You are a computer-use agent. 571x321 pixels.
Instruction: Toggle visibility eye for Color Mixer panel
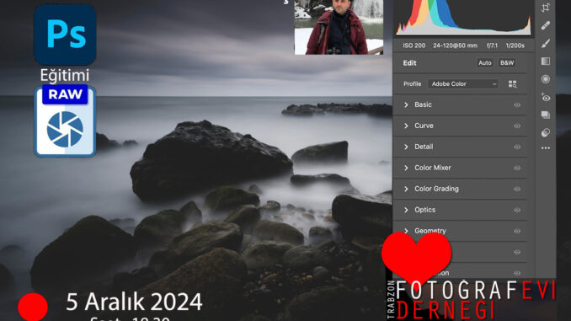click(x=517, y=168)
